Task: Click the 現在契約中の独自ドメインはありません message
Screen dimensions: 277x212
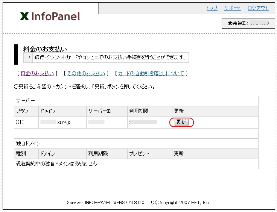Action: tap(56, 164)
